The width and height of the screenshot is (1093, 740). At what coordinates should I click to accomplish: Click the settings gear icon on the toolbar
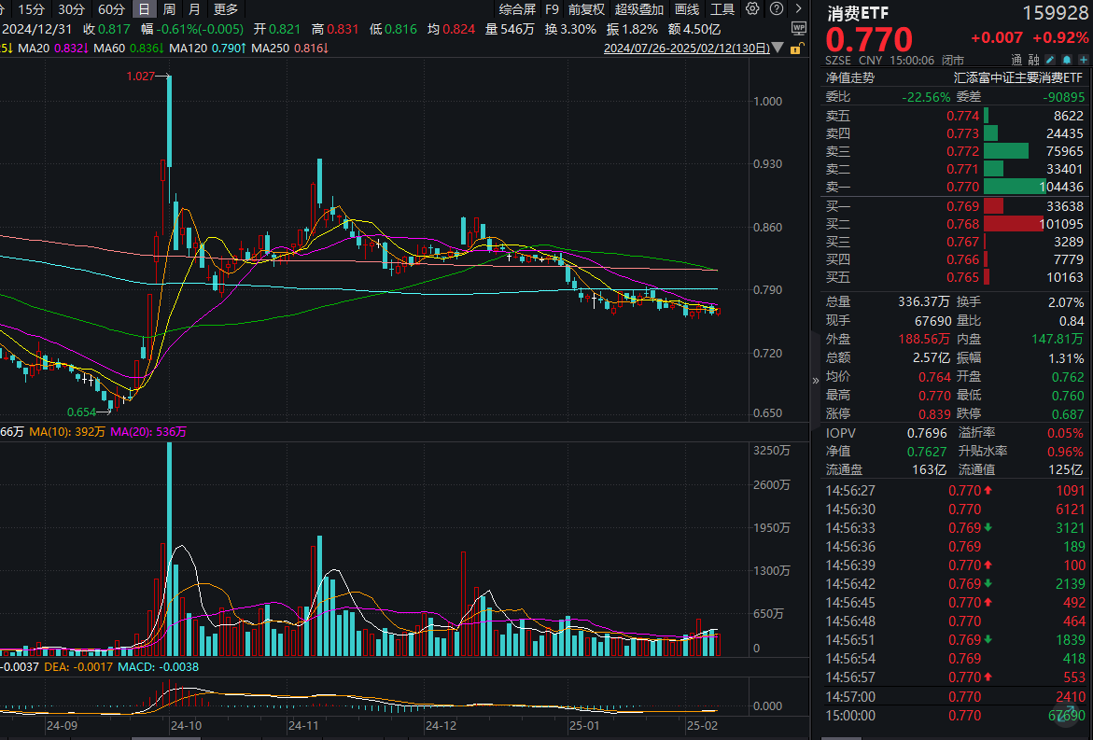(x=752, y=8)
